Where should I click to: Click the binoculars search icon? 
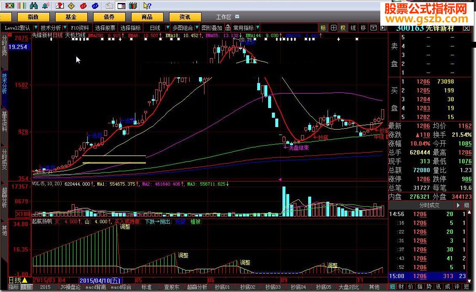(35, 6)
